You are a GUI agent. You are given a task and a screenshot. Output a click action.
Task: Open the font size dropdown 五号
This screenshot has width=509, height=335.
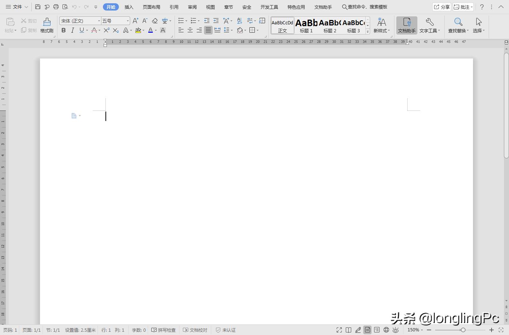click(x=115, y=21)
